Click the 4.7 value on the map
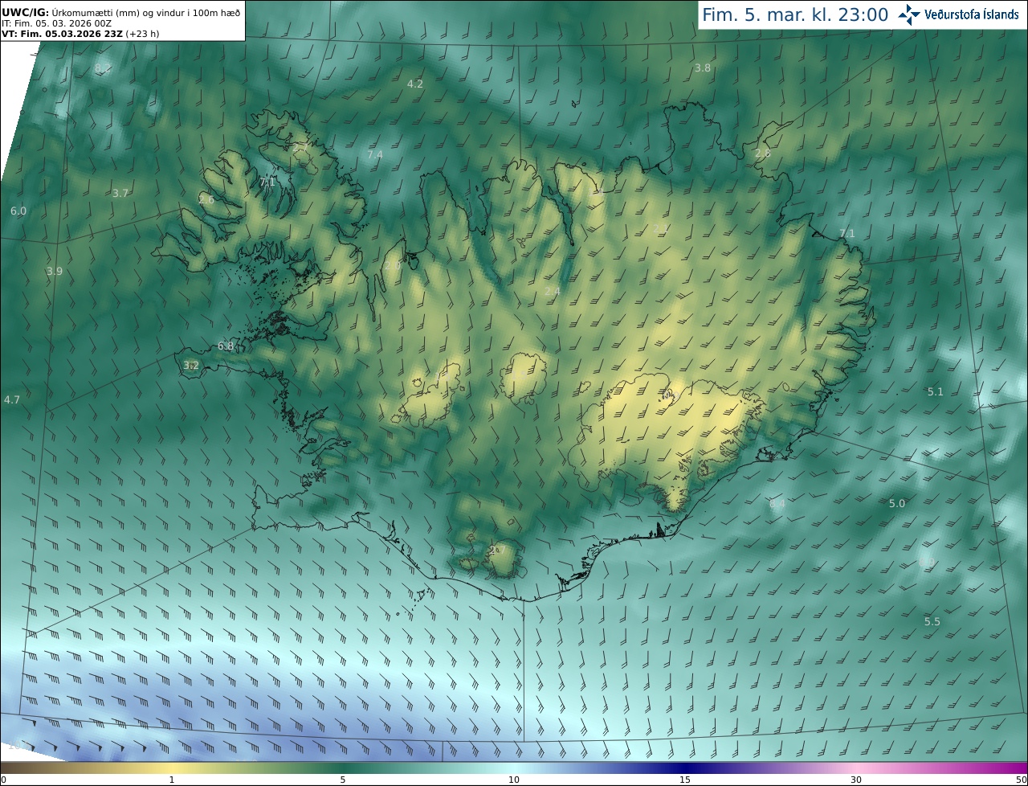The width and height of the screenshot is (1028, 786). pyautogui.click(x=12, y=399)
